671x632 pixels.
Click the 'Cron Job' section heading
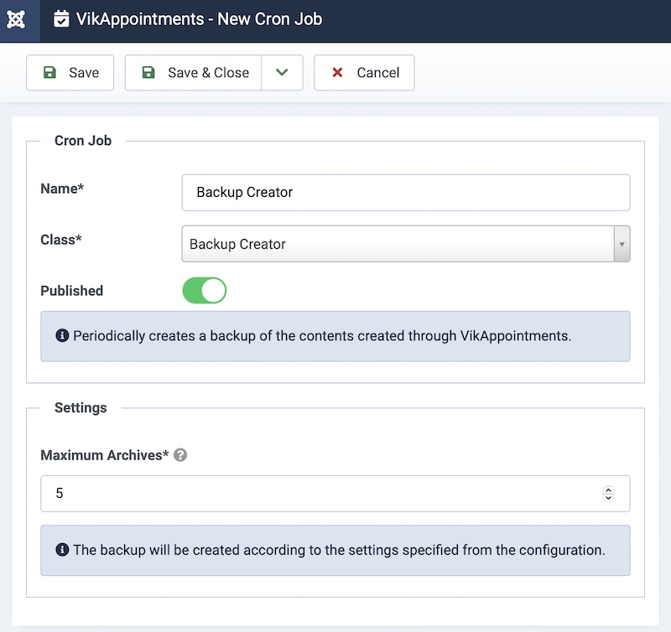(83, 141)
